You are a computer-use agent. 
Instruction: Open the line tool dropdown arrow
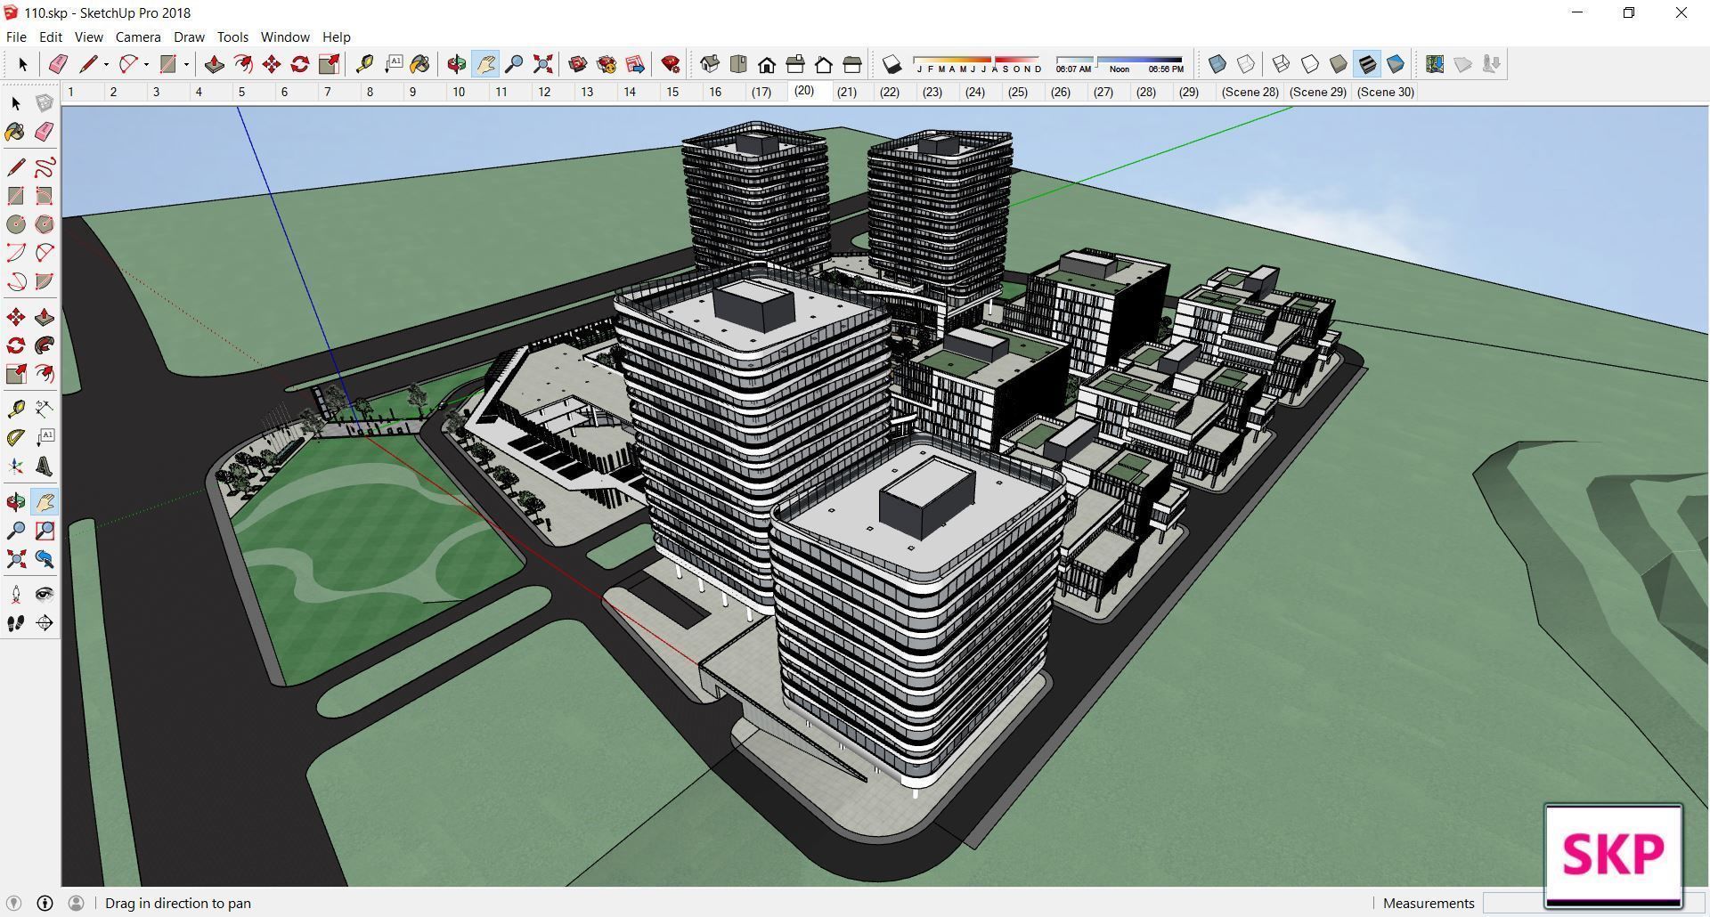click(106, 64)
